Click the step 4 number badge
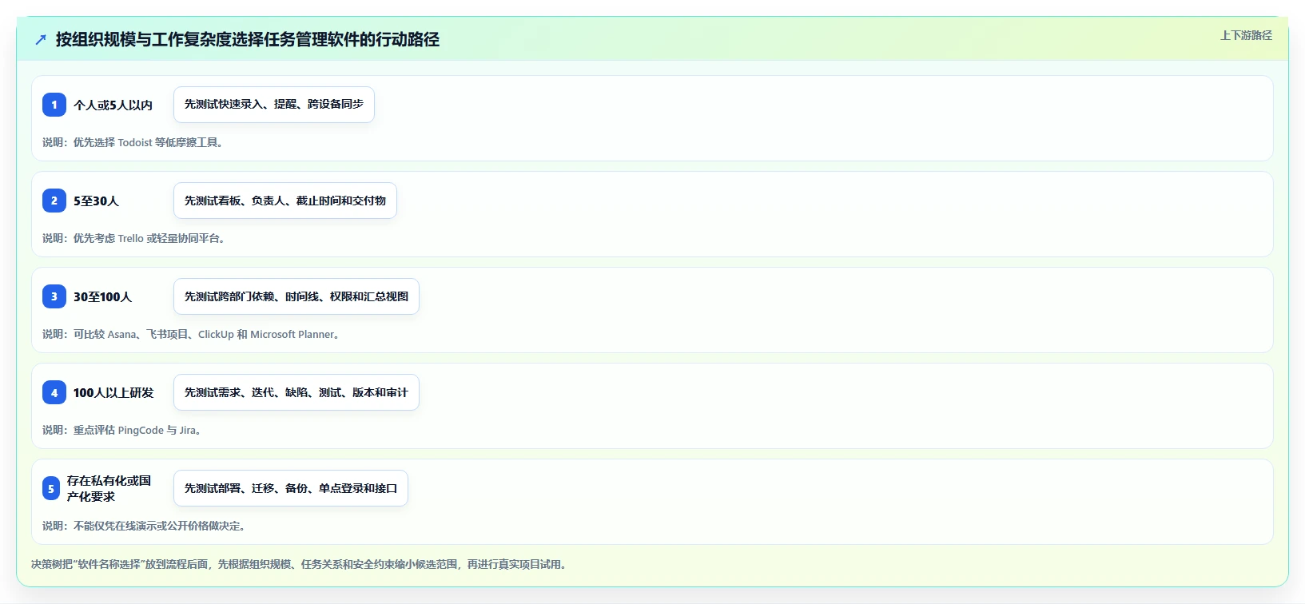1305x604 pixels. click(x=54, y=392)
